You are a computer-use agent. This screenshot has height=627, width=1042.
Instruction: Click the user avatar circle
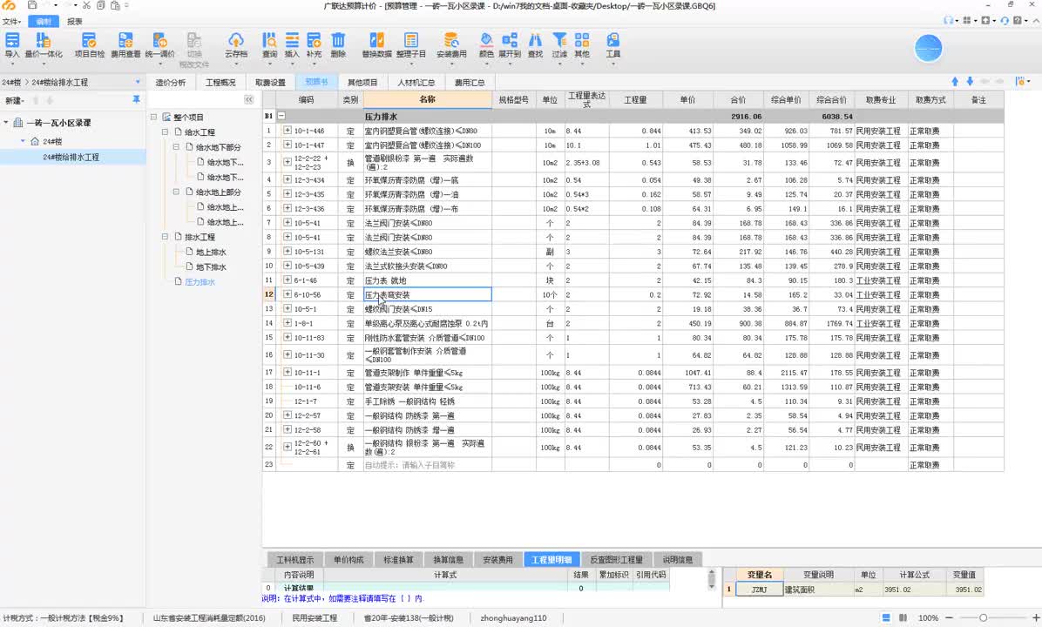[928, 49]
